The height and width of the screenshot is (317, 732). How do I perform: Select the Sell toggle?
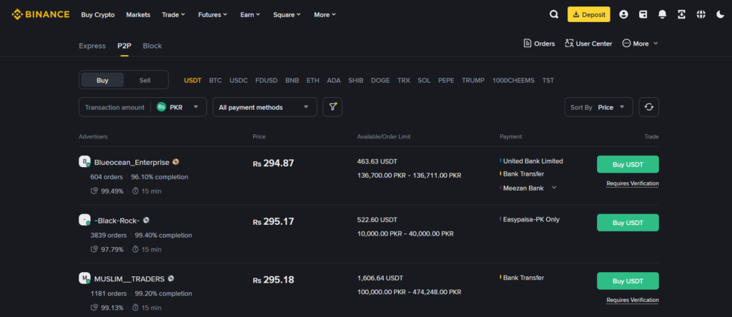tap(144, 80)
